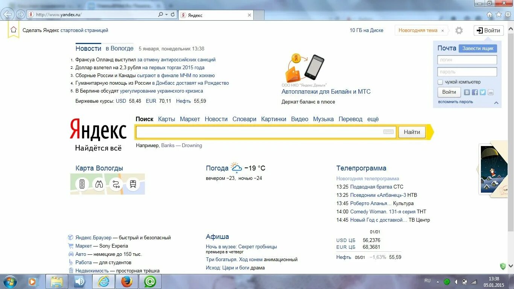The image size is (514, 289).
Task: Show traffic on the Vologda map
Action: click(82, 184)
